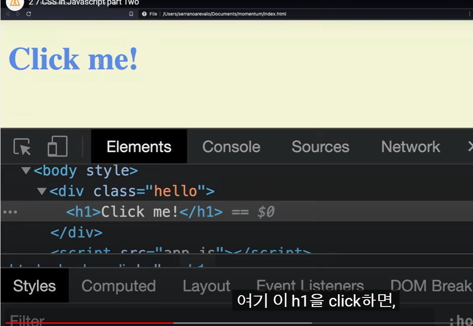Reload the page with refresh icon

29,14
